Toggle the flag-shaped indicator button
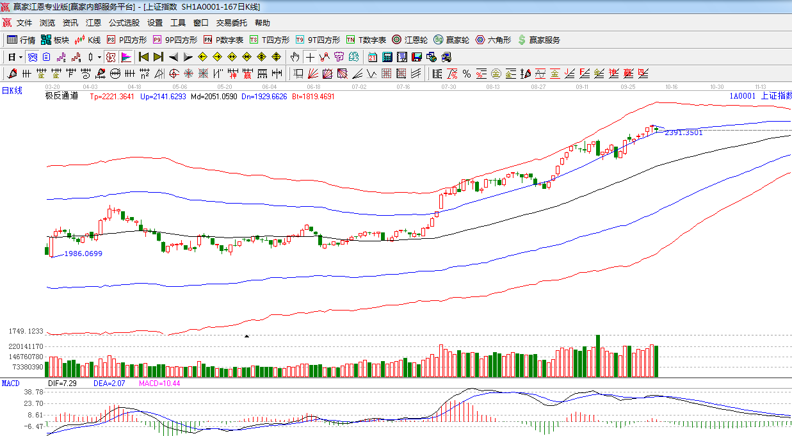This screenshot has width=792, height=436. point(125,57)
